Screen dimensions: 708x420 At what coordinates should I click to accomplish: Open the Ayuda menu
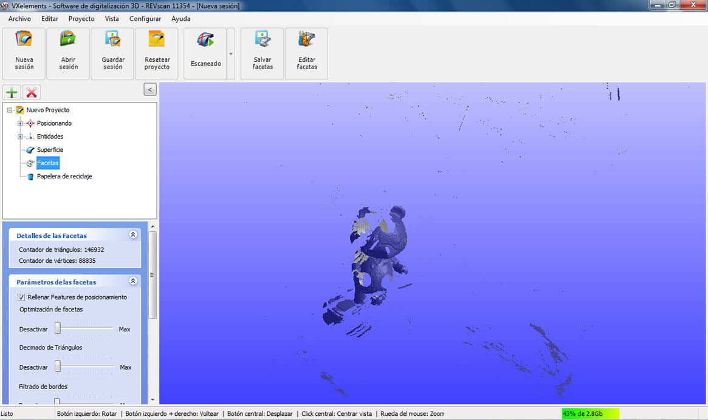(180, 19)
